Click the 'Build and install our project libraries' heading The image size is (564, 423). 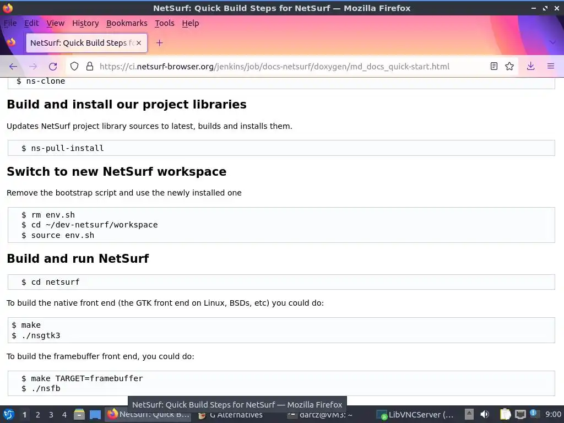(x=127, y=104)
